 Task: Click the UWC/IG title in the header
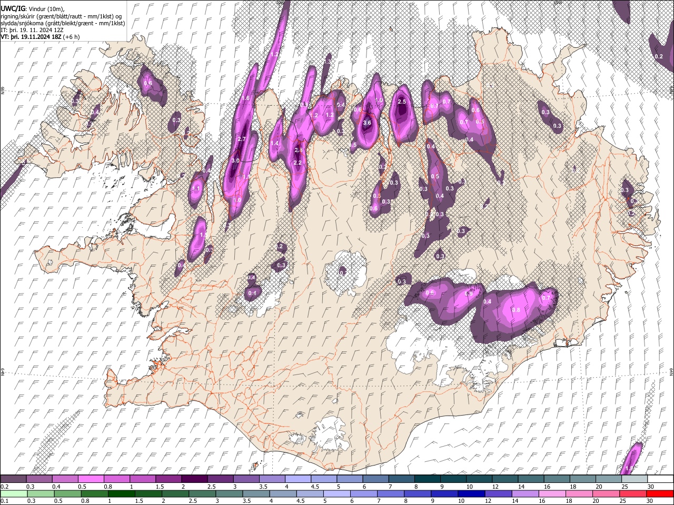click(x=13, y=9)
